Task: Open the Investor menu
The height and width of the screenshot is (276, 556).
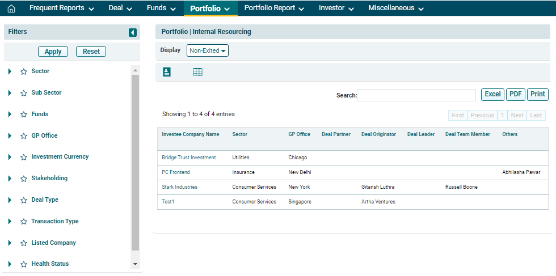Action: click(x=336, y=8)
